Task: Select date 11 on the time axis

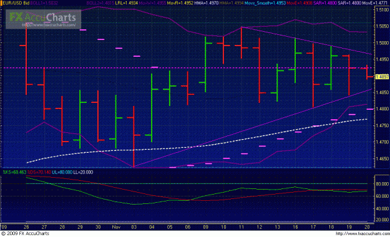Action: pos(241,227)
